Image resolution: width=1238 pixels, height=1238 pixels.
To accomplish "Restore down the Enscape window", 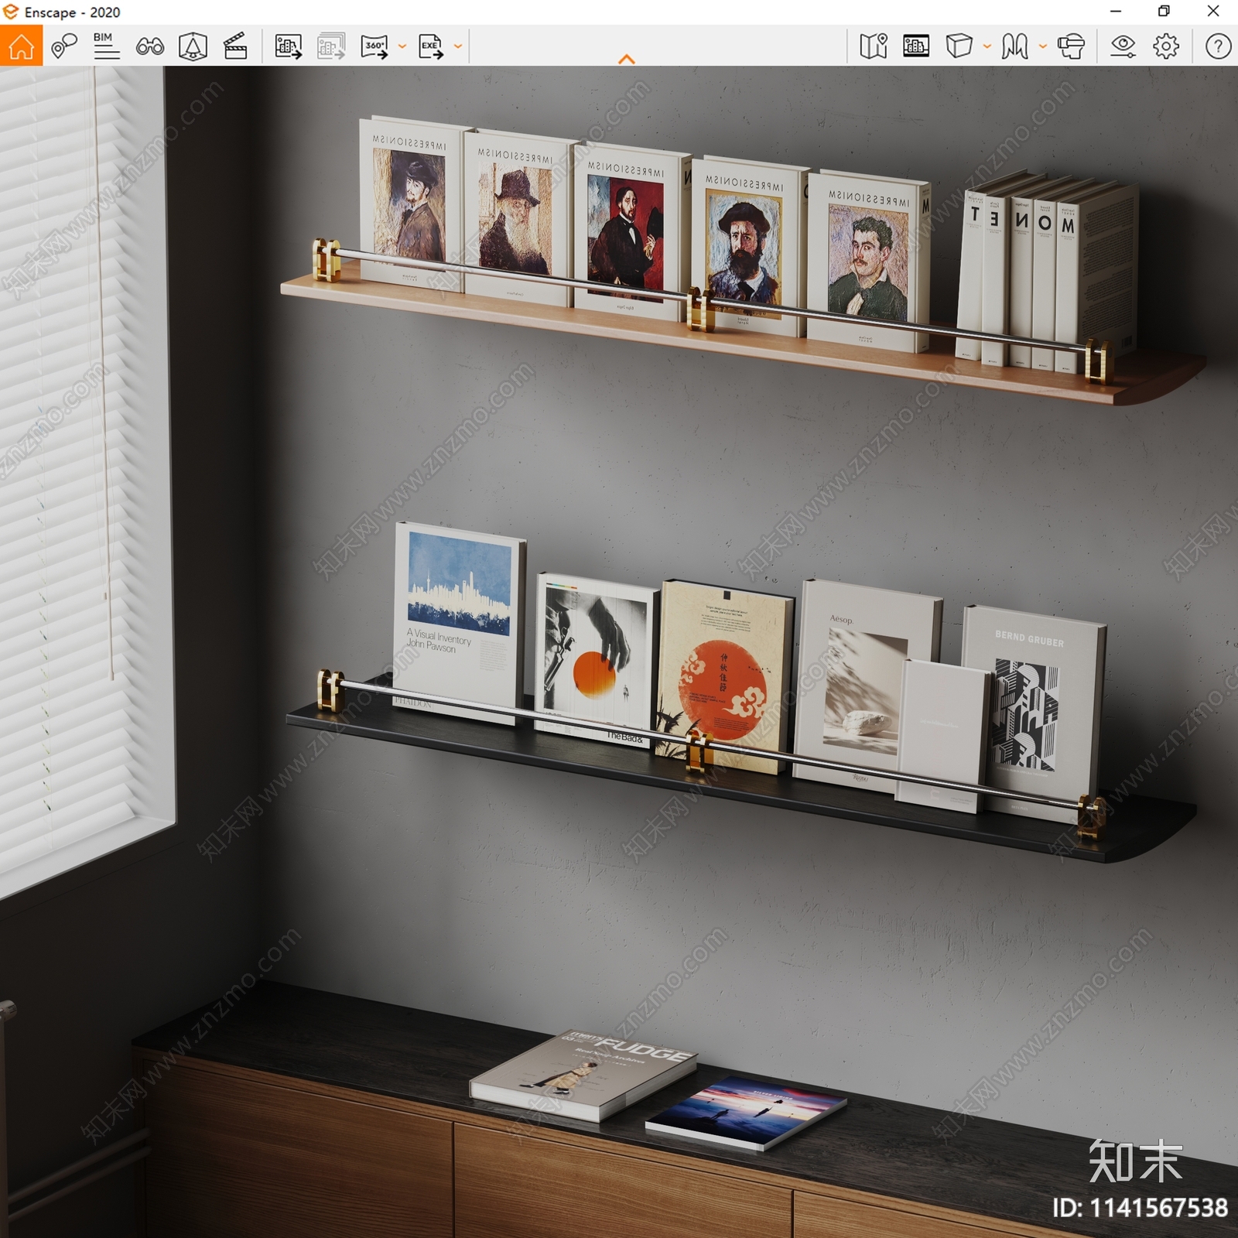I will [x=1164, y=11].
